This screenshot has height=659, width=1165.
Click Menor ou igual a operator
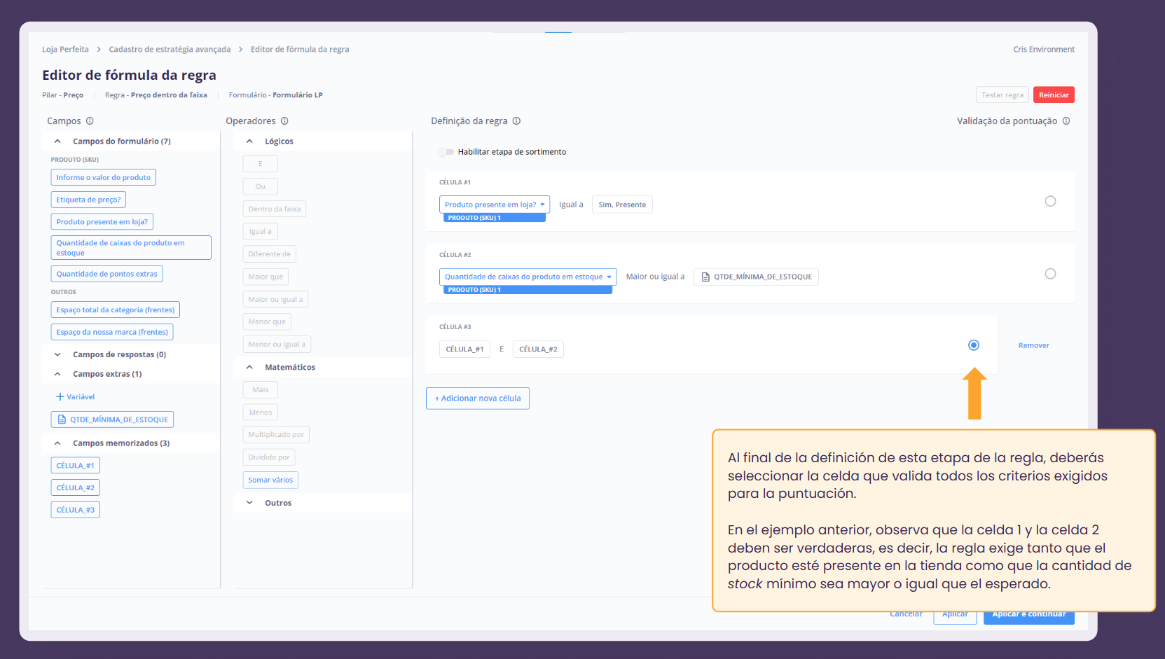tap(277, 344)
